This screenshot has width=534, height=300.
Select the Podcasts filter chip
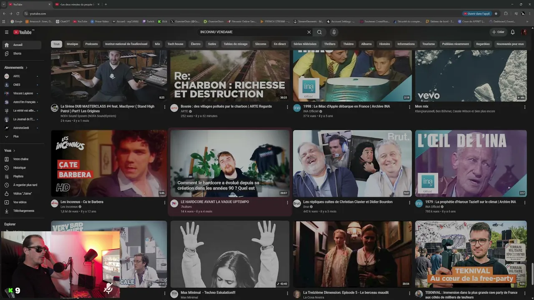coord(91,44)
